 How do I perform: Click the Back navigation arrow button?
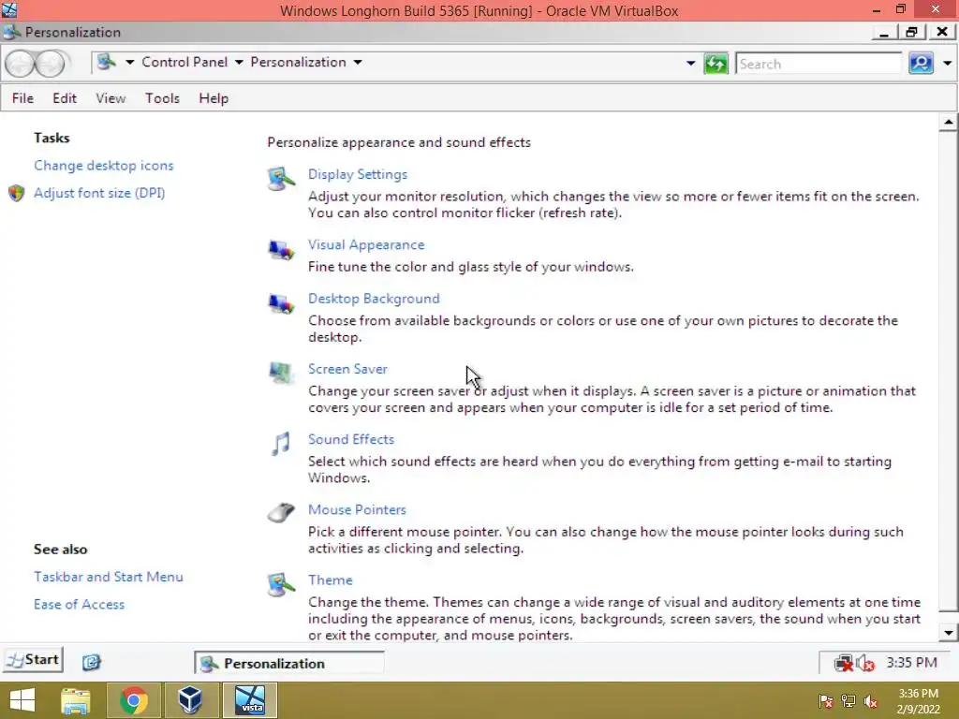coord(20,64)
